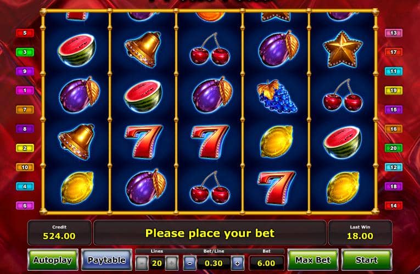This screenshot has width=420, height=274.
Task: Click the total Bet value display
Action: [x=266, y=263]
